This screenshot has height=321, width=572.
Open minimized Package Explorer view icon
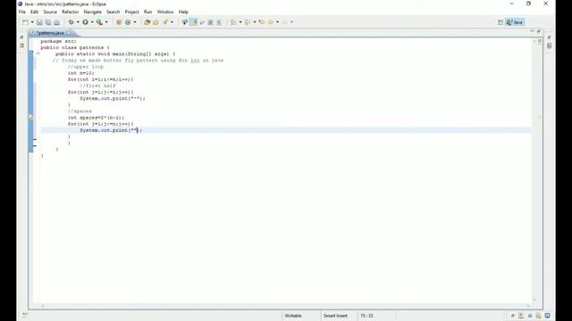(21, 45)
